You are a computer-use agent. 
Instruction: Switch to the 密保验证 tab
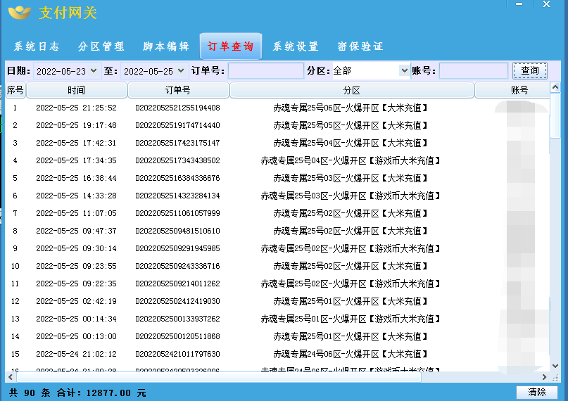(x=360, y=46)
